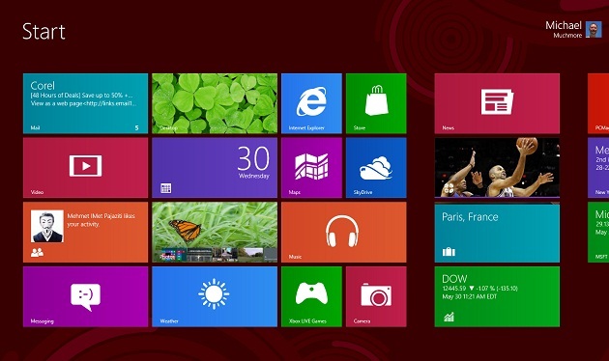609x361 pixels.
Task: Open the Xbox LIVE Games tile
Action: pyautogui.click(x=311, y=296)
